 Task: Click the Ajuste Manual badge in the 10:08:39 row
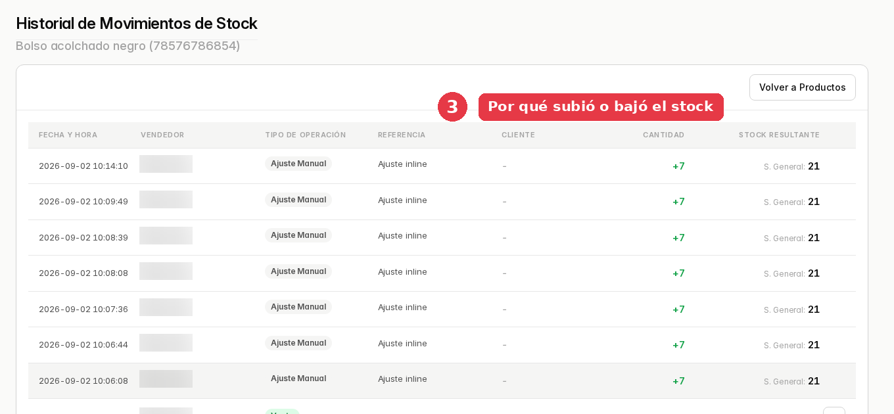(298, 235)
